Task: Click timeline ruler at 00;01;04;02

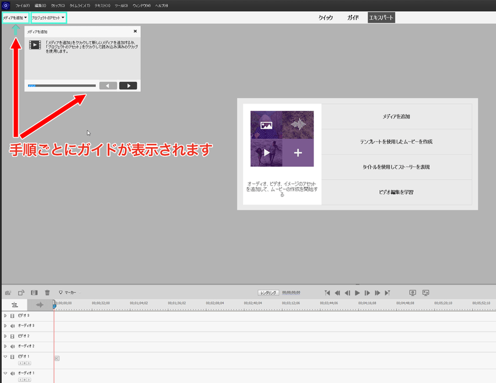Action: point(138,303)
